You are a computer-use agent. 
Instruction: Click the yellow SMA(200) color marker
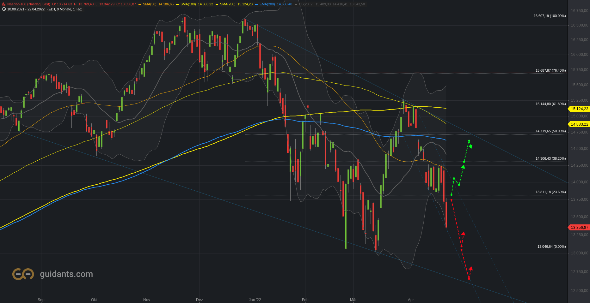pos(217,4)
